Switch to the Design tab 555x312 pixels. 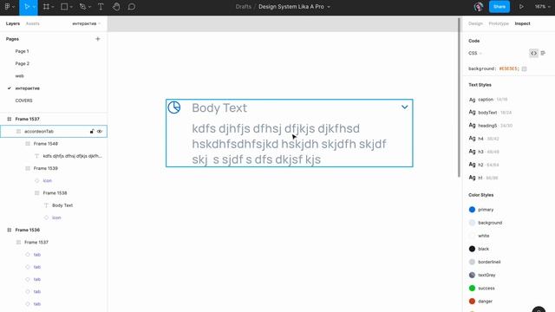pyautogui.click(x=475, y=23)
